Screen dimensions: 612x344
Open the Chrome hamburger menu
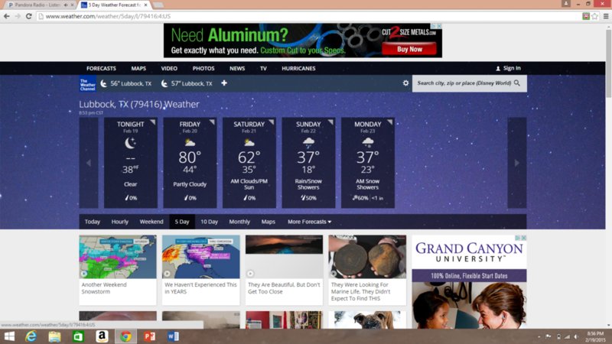click(606, 16)
